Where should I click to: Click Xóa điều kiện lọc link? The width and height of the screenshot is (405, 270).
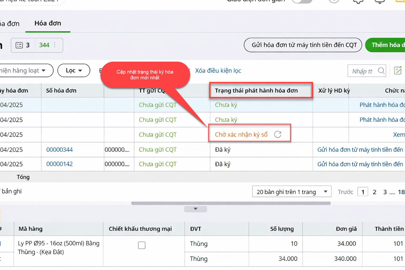tap(218, 71)
